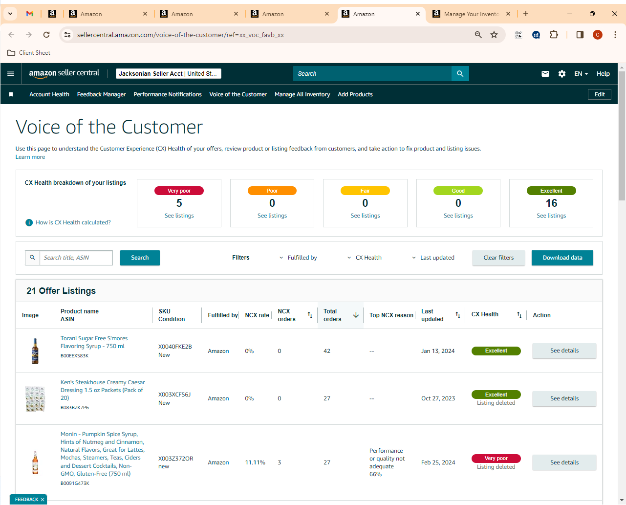Open the EN language dropdown
The height and width of the screenshot is (505, 626).
[581, 74]
